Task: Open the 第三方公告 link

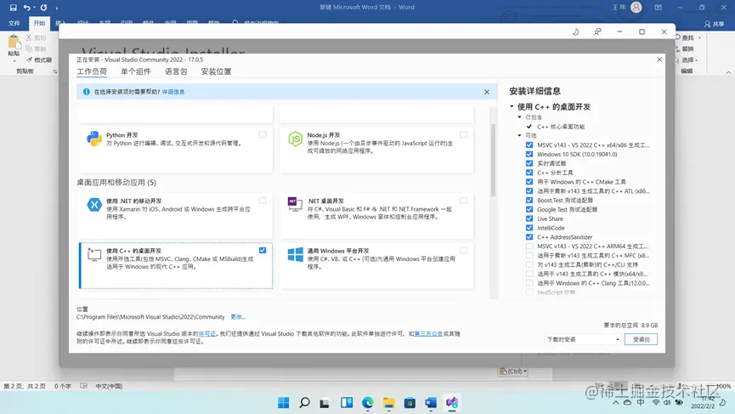Action: pyautogui.click(x=428, y=334)
